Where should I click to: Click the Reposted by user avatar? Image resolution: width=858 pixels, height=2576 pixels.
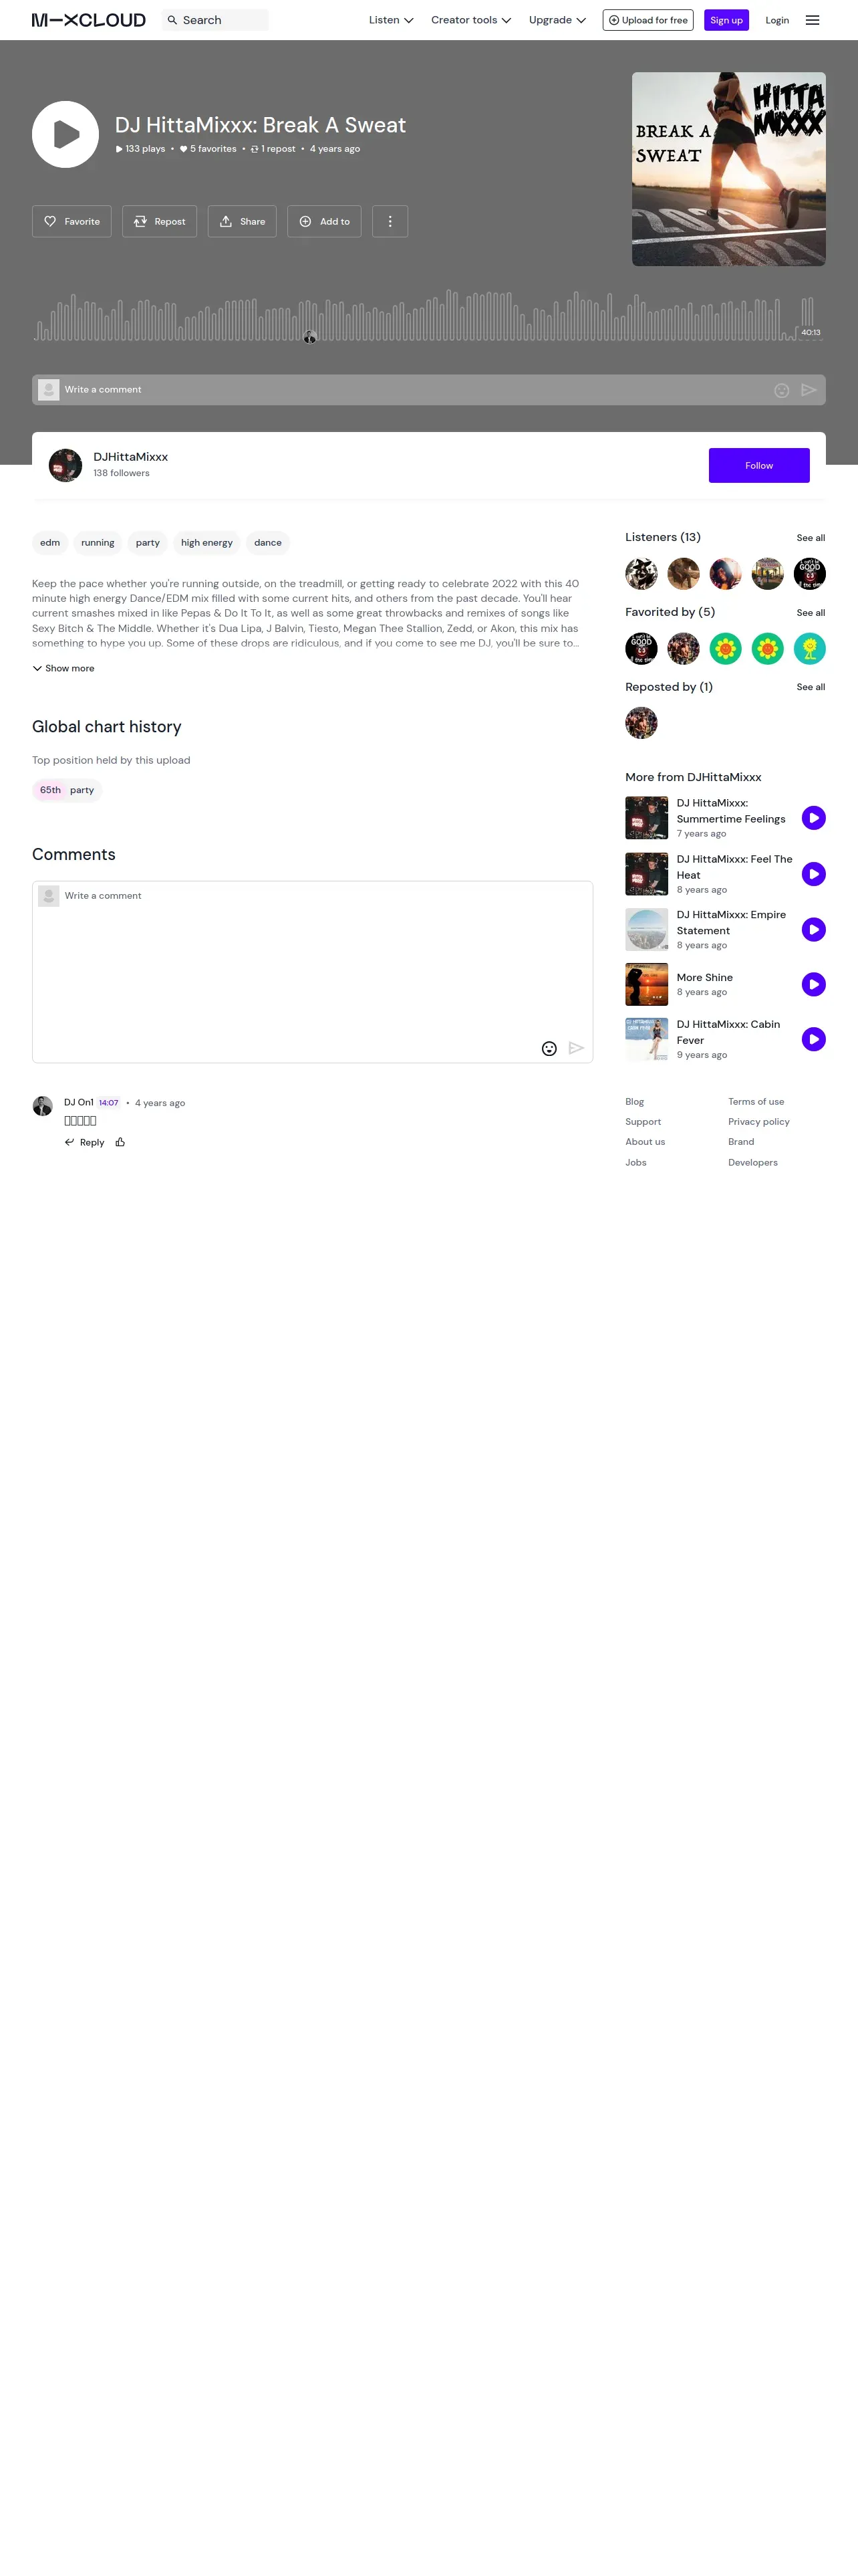[x=641, y=723]
